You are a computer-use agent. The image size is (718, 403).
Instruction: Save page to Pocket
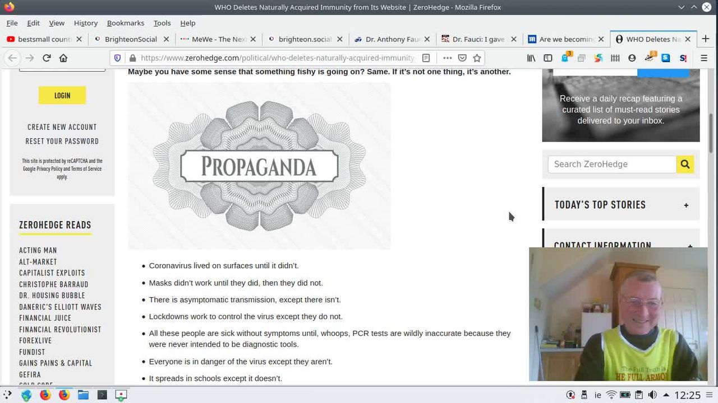[462, 58]
